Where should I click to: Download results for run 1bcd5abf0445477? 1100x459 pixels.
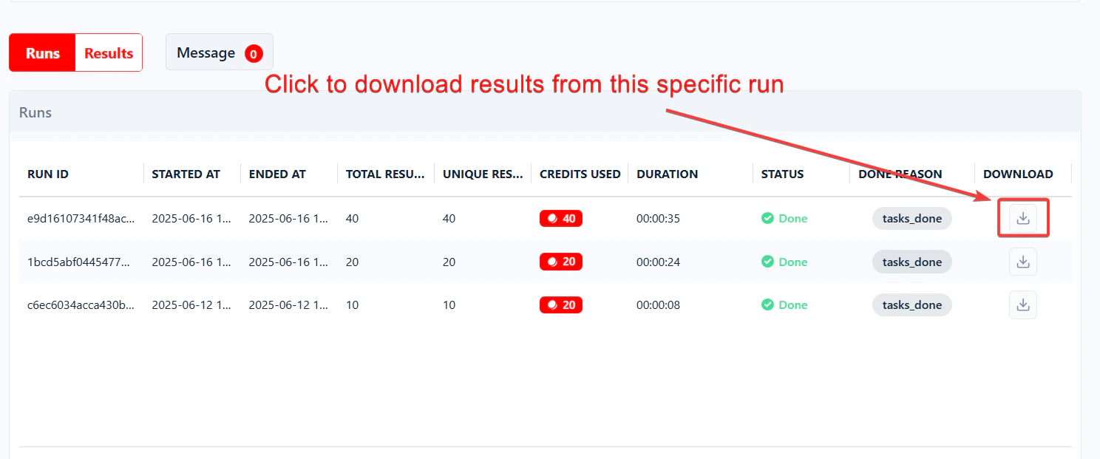click(1023, 262)
